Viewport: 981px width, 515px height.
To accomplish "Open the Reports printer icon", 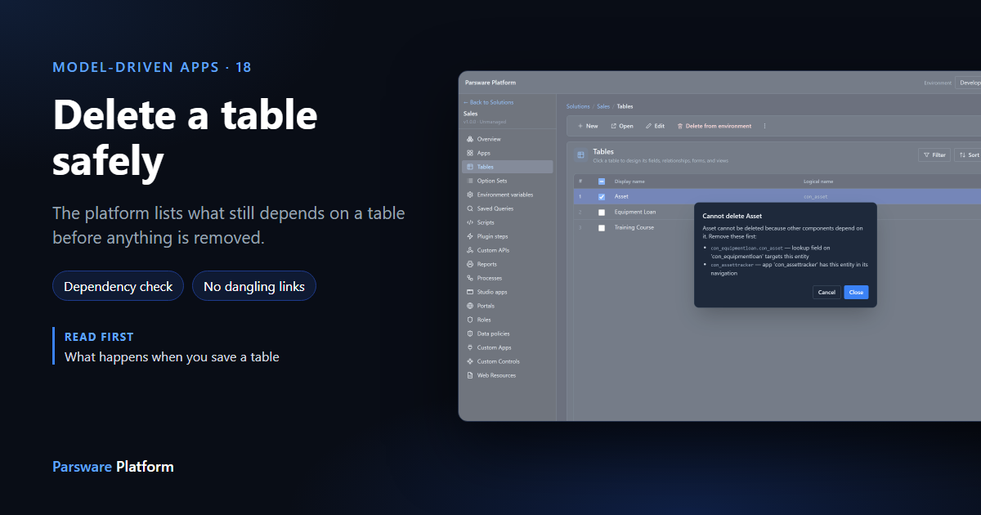I will tap(470, 264).
